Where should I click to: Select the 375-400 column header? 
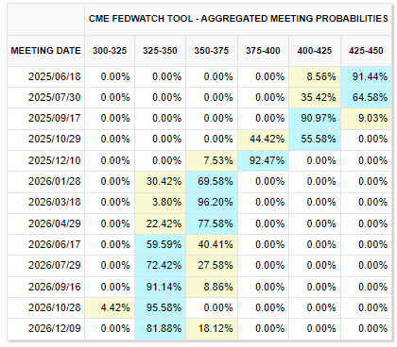[x=263, y=51]
